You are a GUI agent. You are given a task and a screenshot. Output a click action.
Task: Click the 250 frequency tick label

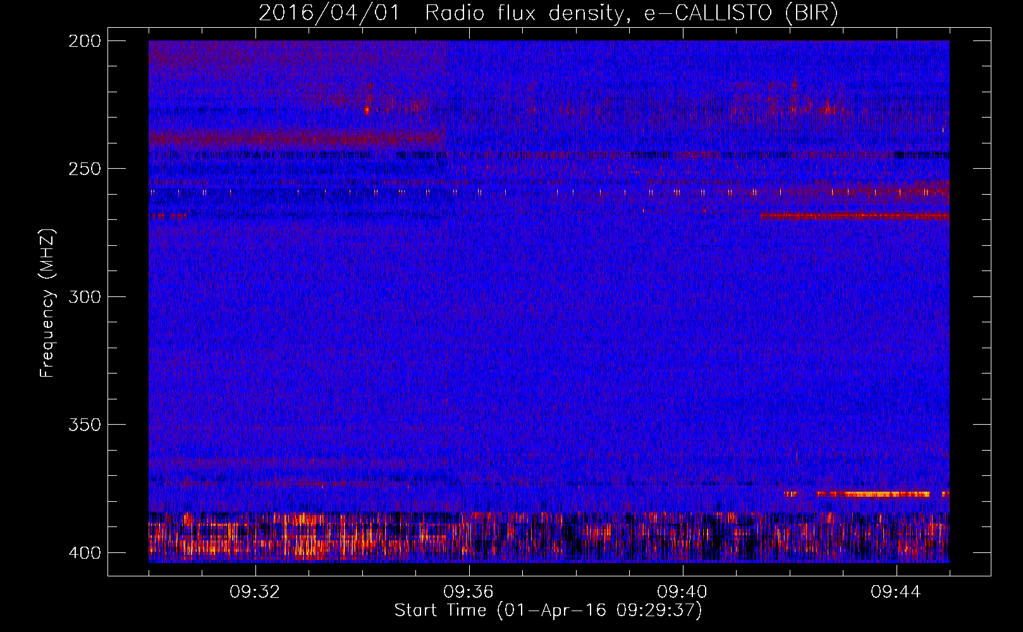pos(84,169)
